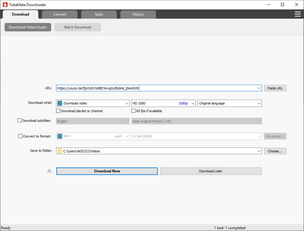This screenshot has height=231, width=304.
Task: Switch to the Download tab
Action: coord(20,14)
